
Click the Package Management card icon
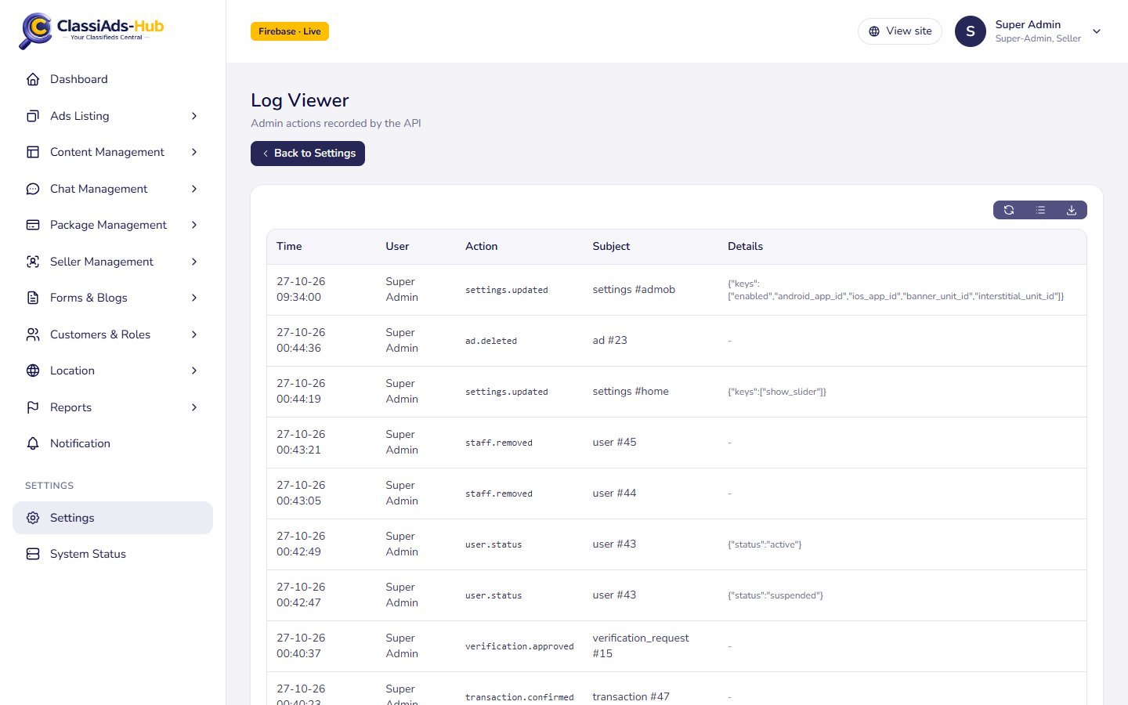[x=33, y=225]
